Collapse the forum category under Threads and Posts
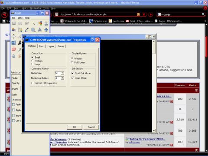The image size is (208, 156). click(196, 91)
